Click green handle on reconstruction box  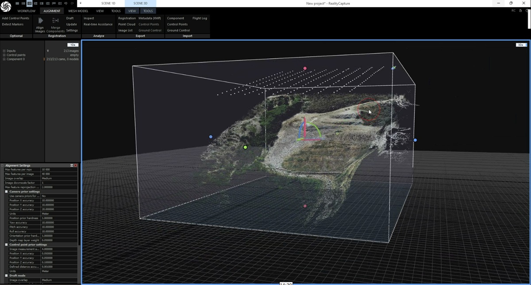pyautogui.click(x=245, y=147)
